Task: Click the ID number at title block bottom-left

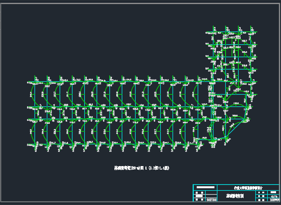Action: tap(211, 200)
